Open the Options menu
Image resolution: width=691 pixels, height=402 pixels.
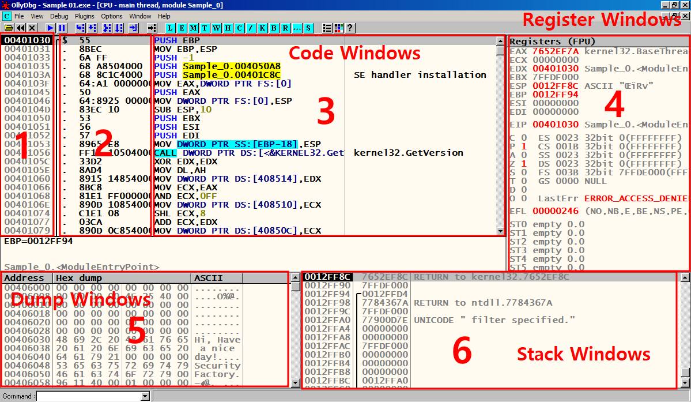pos(111,16)
